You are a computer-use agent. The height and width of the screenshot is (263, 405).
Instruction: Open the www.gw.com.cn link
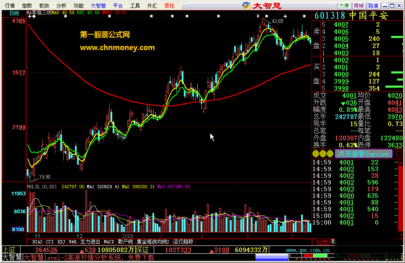click(307, 250)
